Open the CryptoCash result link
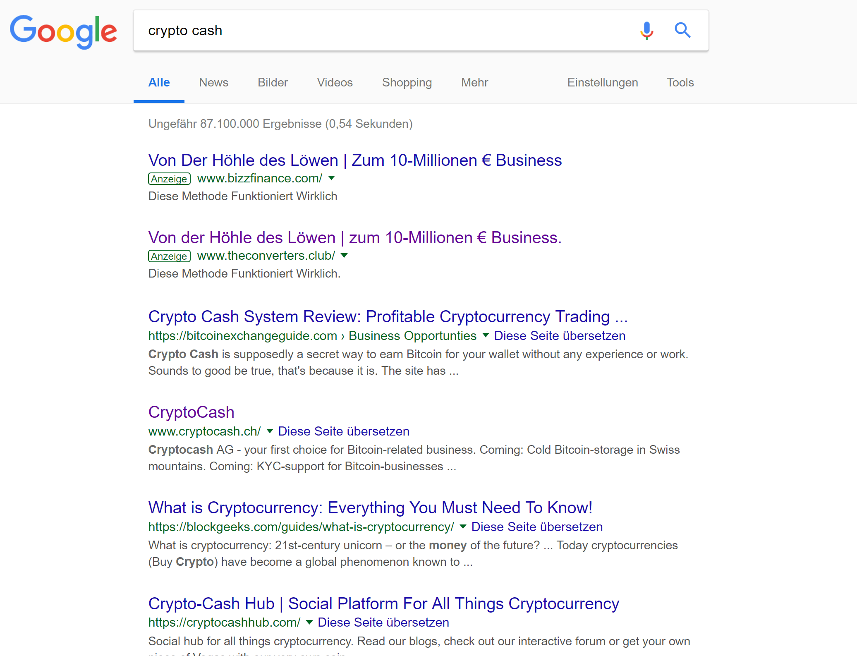This screenshot has width=857, height=656. click(192, 412)
